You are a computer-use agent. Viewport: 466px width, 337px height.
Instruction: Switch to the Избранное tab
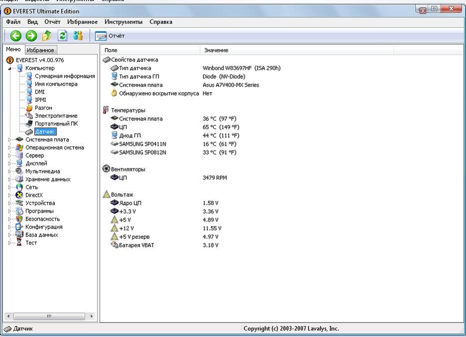(40, 50)
